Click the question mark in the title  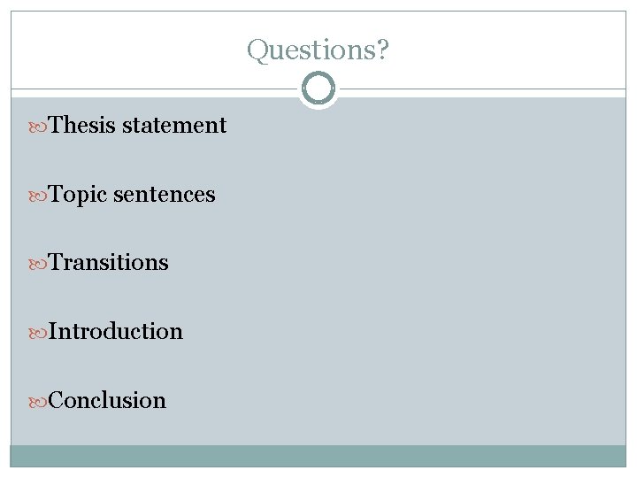click(383, 50)
